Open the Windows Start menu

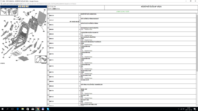tap(2, 109)
